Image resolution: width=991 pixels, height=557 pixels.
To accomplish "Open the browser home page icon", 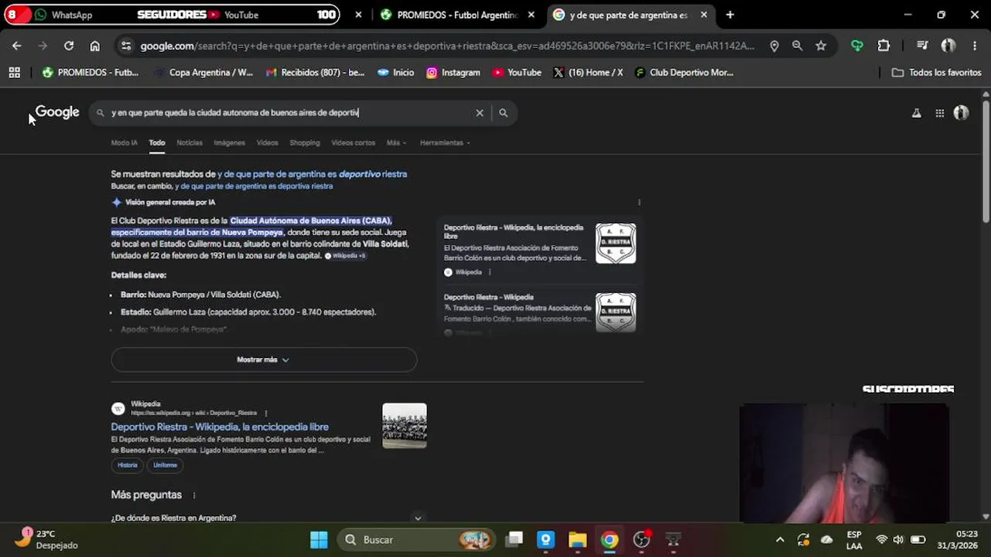I will pyautogui.click(x=95, y=46).
